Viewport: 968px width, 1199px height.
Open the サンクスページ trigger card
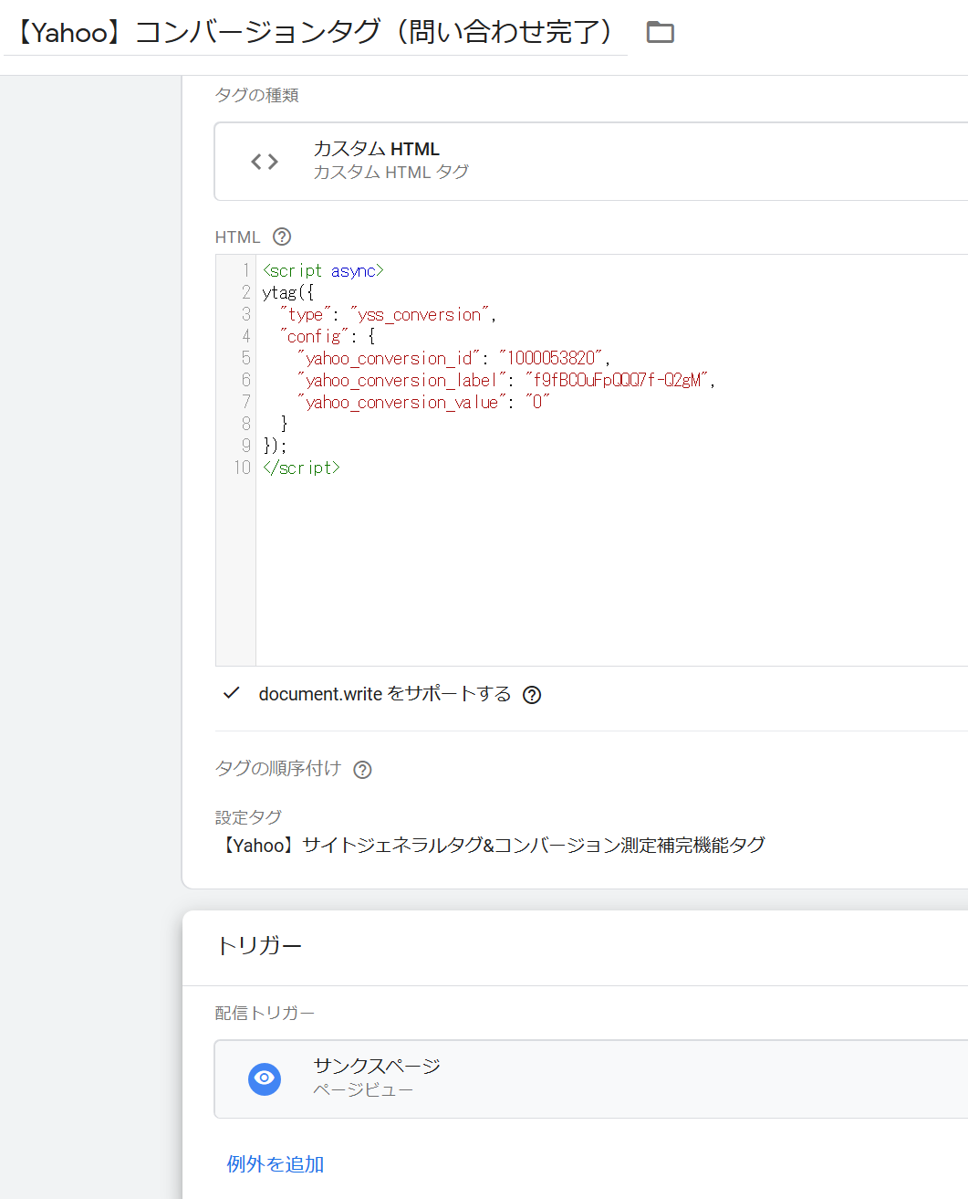[591, 1078]
